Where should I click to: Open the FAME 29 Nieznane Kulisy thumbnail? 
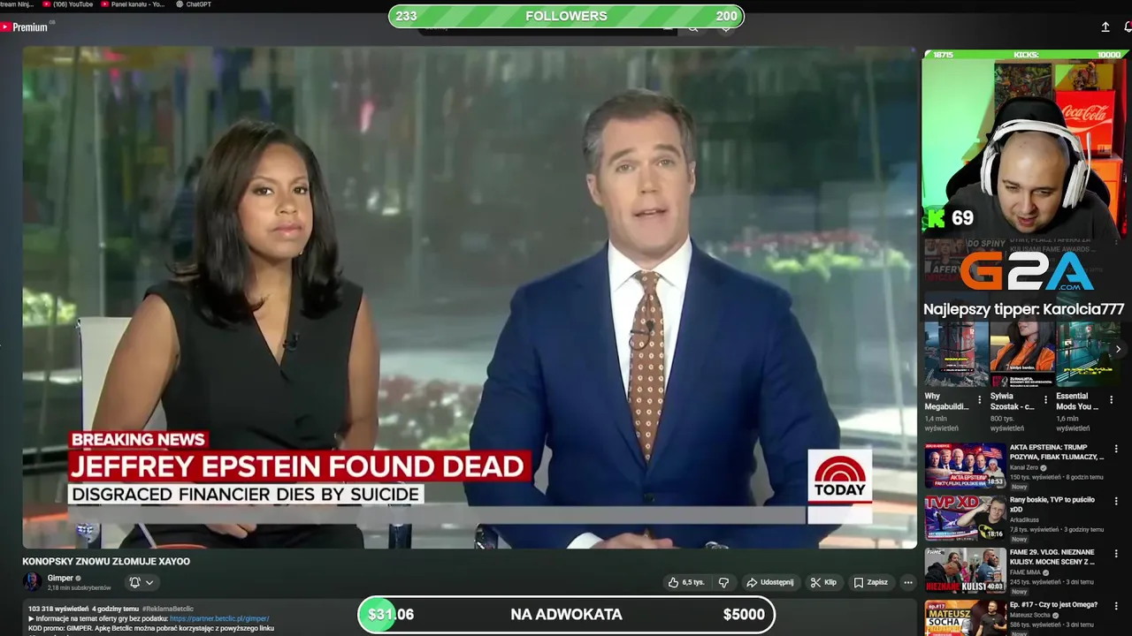965,570
